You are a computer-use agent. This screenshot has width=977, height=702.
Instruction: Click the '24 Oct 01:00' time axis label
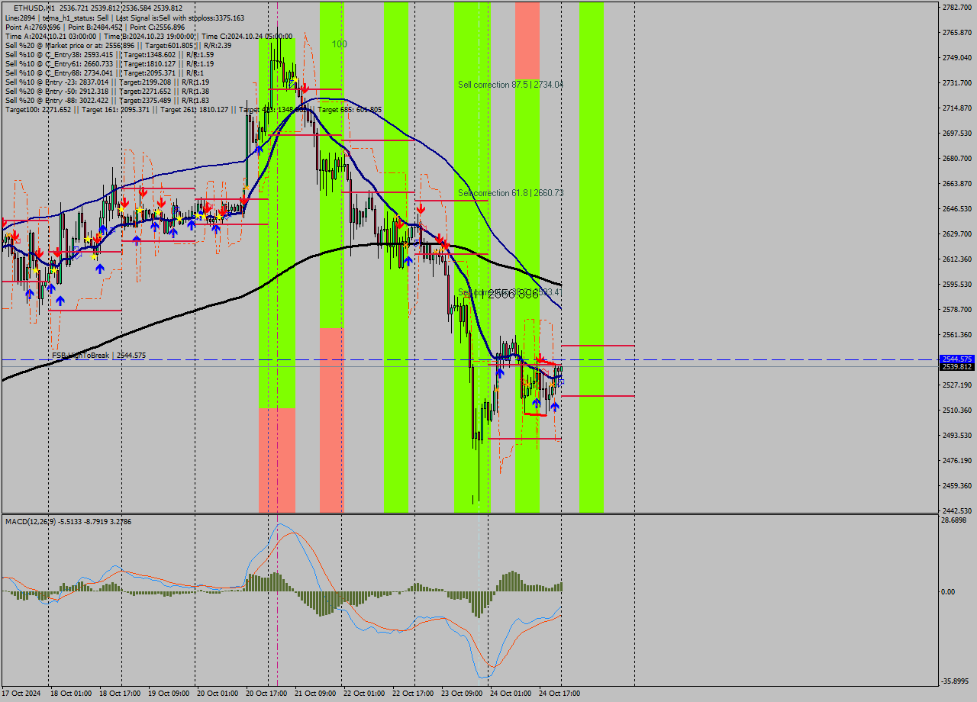click(510, 694)
